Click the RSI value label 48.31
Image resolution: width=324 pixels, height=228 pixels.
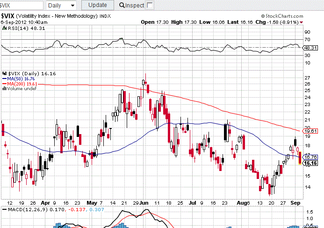(x=310, y=48)
